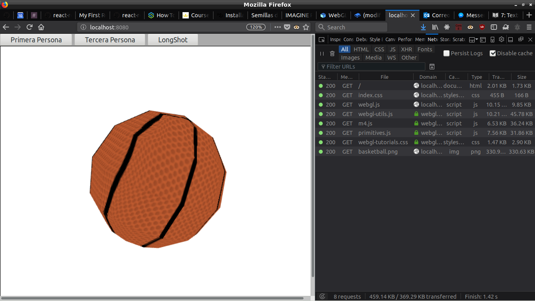Image resolution: width=535 pixels, height=301 pixels.
Task: Click in the Filter URLs field
Action: 372,67
